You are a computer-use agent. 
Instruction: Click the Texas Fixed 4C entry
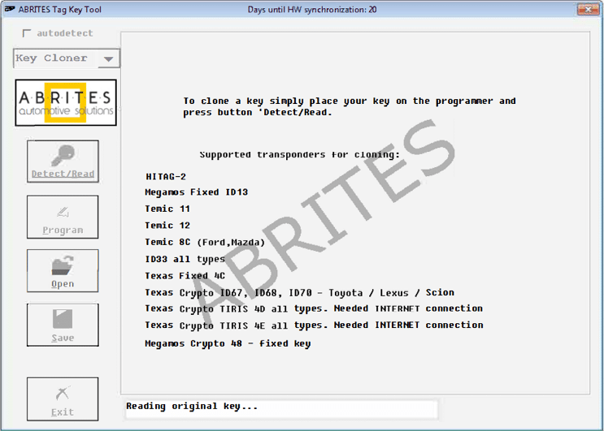[x=185, y=276]
